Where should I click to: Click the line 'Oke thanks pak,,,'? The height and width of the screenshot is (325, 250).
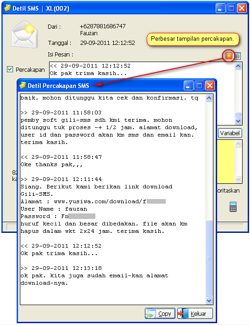tap(51, 164)
